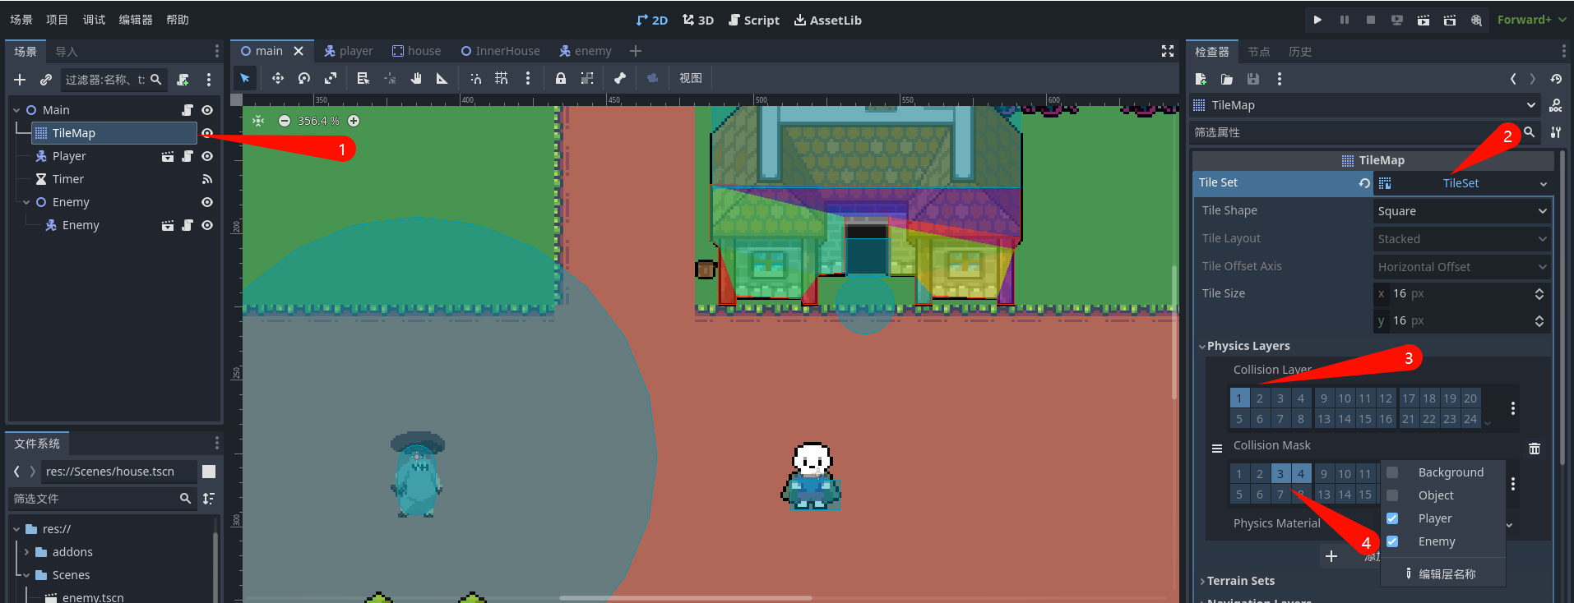Activate the Select Mode arrow tool
Image resolution: width=1574 pixels, height=603 pixels.
coord(245,78)
